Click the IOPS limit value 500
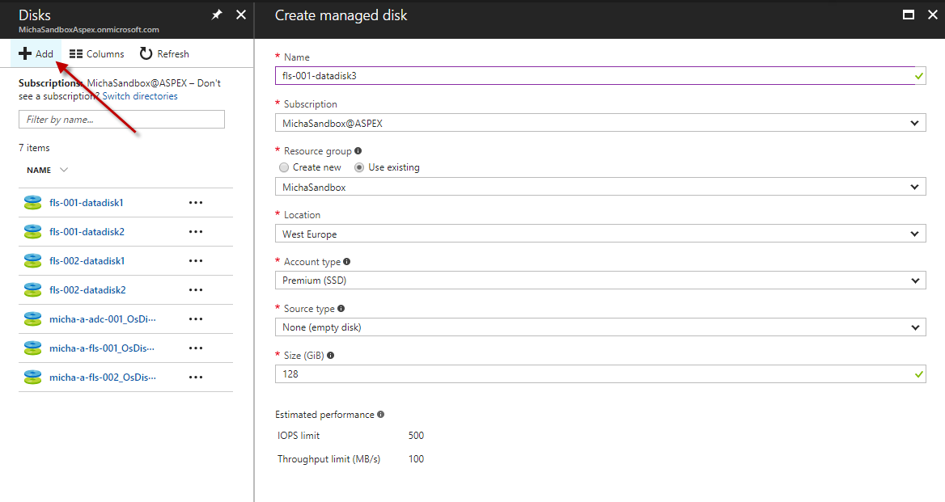 tap(416, 436)
